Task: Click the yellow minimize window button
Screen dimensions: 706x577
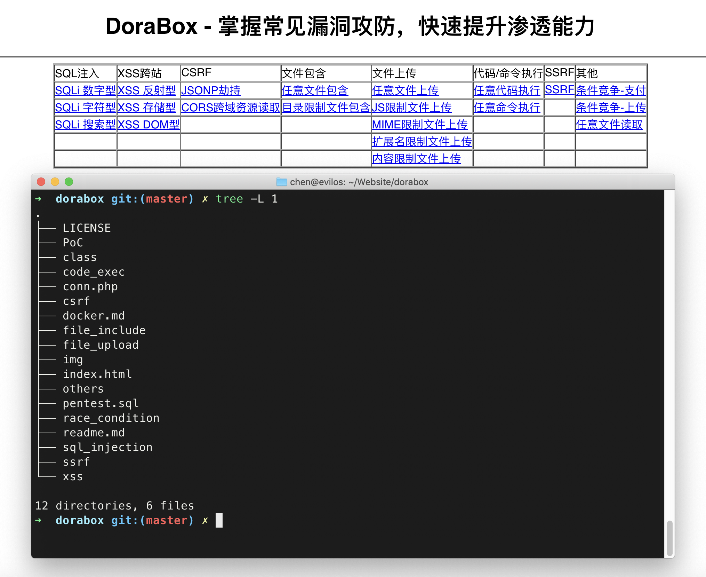Action: click(55, 182)
